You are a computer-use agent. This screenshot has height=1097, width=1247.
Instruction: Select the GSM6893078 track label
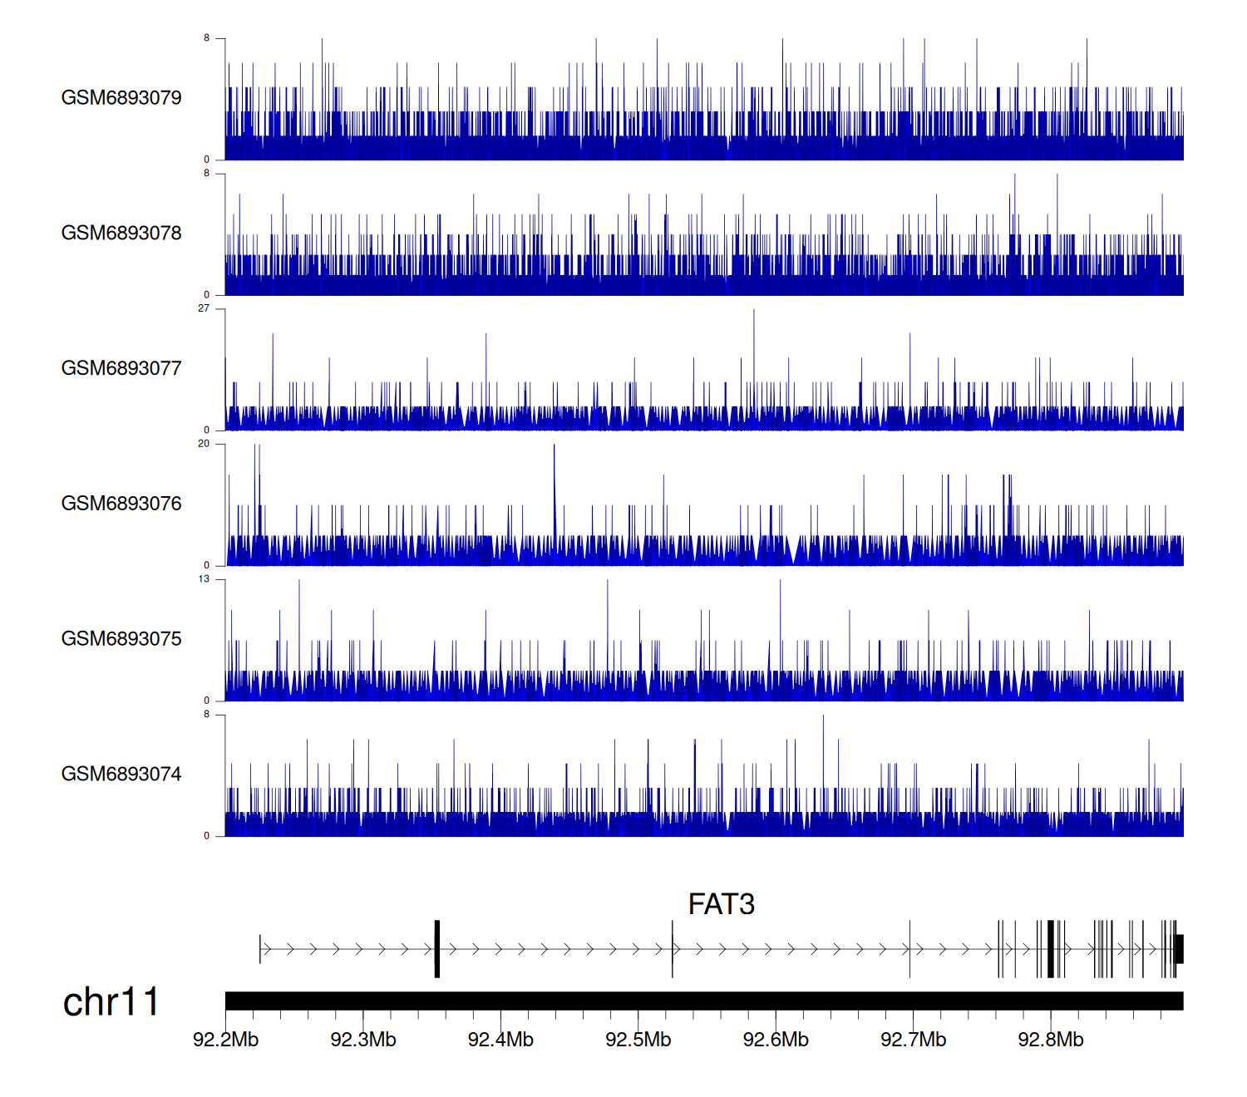(121, 234)
